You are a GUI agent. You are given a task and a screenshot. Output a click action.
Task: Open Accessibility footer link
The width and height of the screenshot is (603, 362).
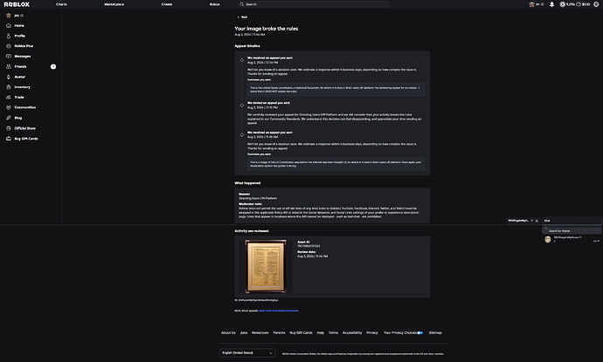pyautogui.click(x=352, y=333)
